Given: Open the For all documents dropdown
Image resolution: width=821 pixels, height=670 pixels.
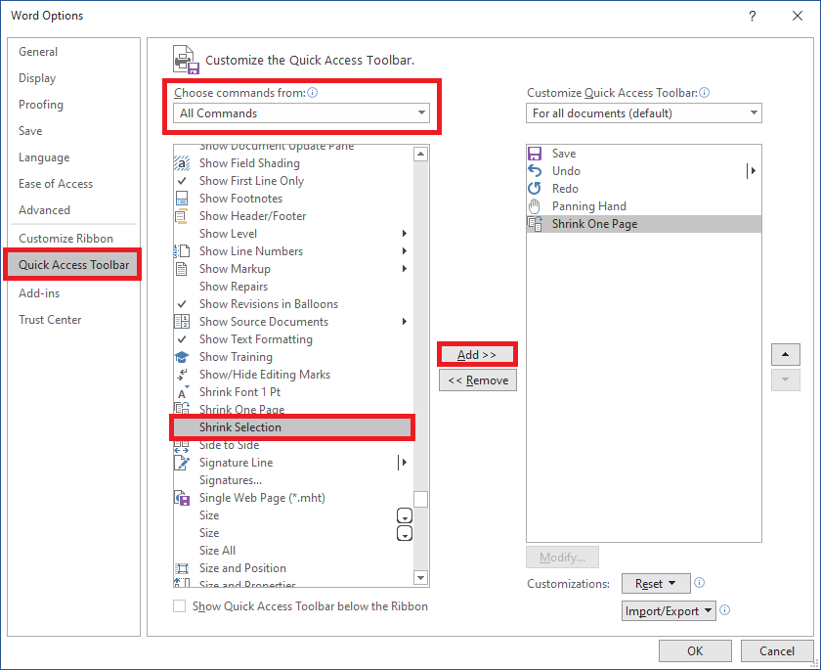Looking at the screenshot, I should click(x=644, y=113).
